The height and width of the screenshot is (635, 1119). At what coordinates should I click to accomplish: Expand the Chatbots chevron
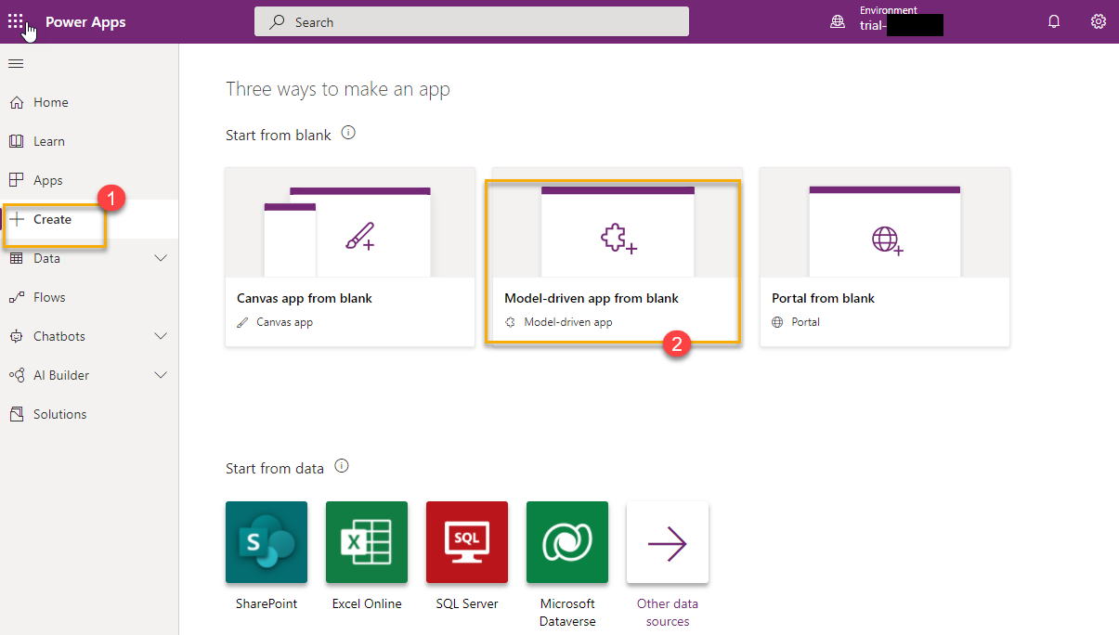161,336
